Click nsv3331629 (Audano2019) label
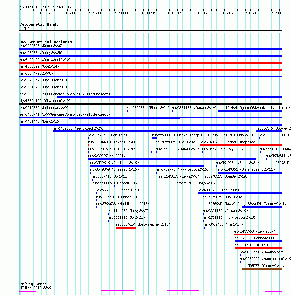The width and height of the screenshot is (291, 295). (235, 135)
